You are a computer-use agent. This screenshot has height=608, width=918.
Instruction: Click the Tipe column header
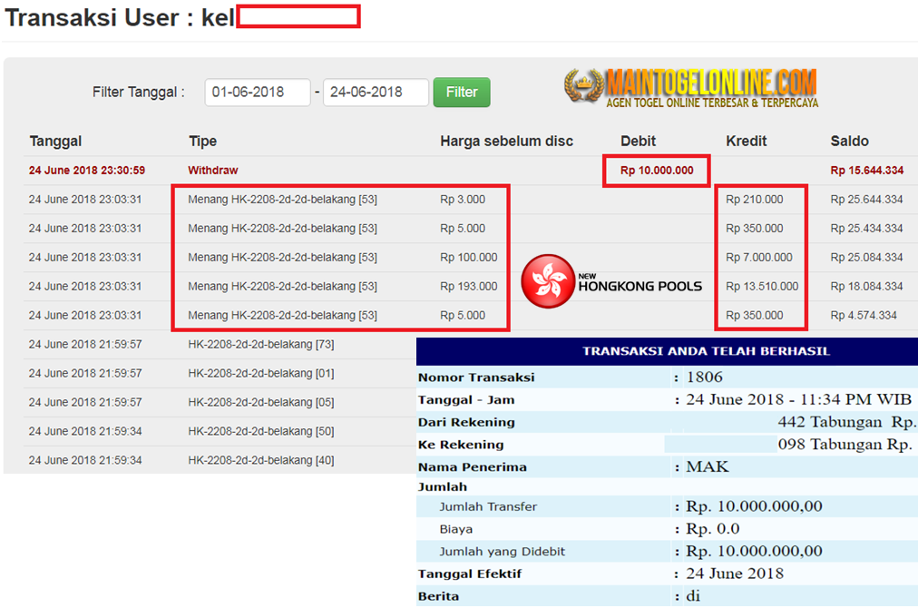pos(202,142)
